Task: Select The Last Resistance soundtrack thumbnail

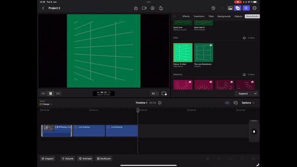Action: 204,52
